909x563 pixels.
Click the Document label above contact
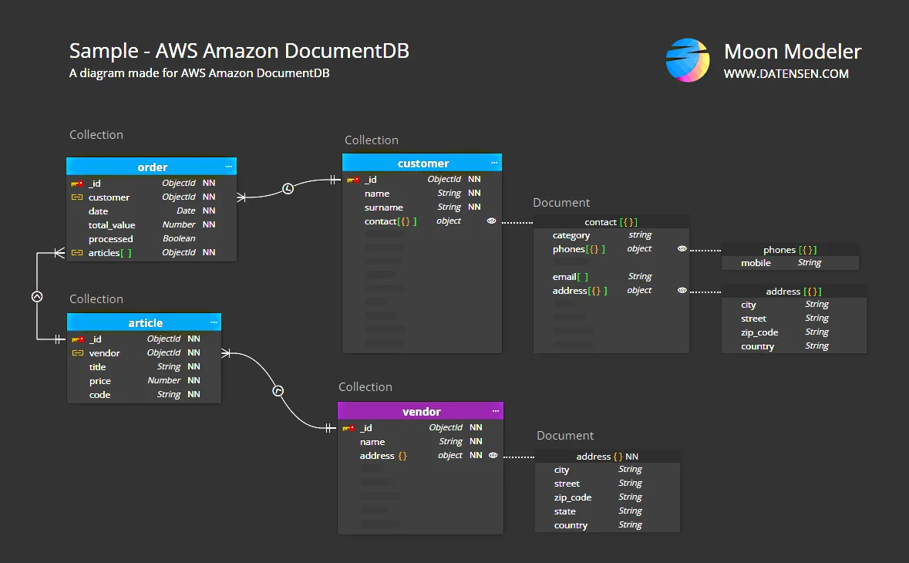(x=561, y=203)
